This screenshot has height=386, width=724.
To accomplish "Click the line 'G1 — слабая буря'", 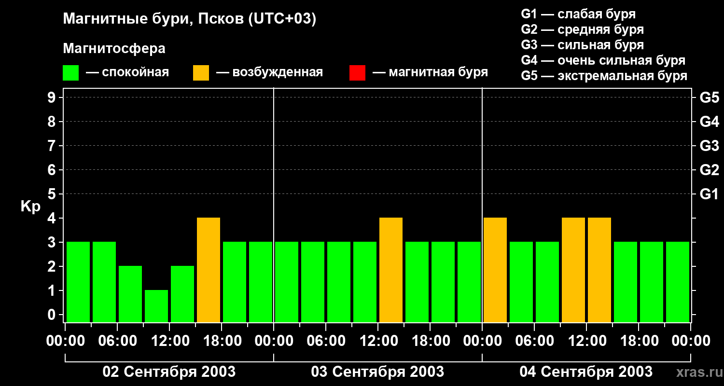I will [x=578, y=14].
